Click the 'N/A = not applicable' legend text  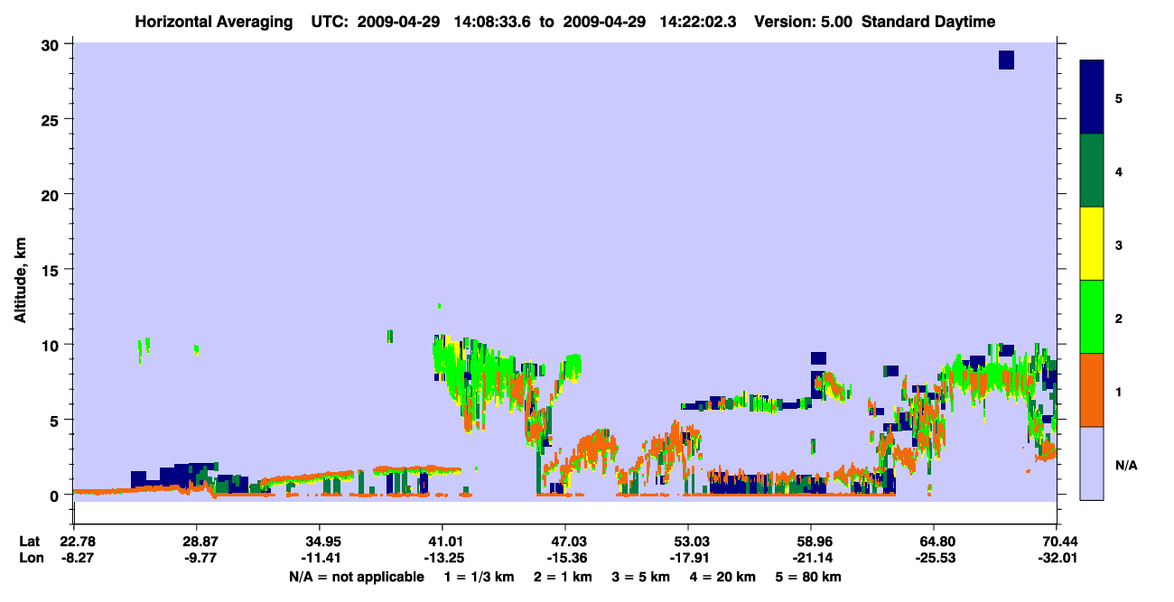(357, 577)
